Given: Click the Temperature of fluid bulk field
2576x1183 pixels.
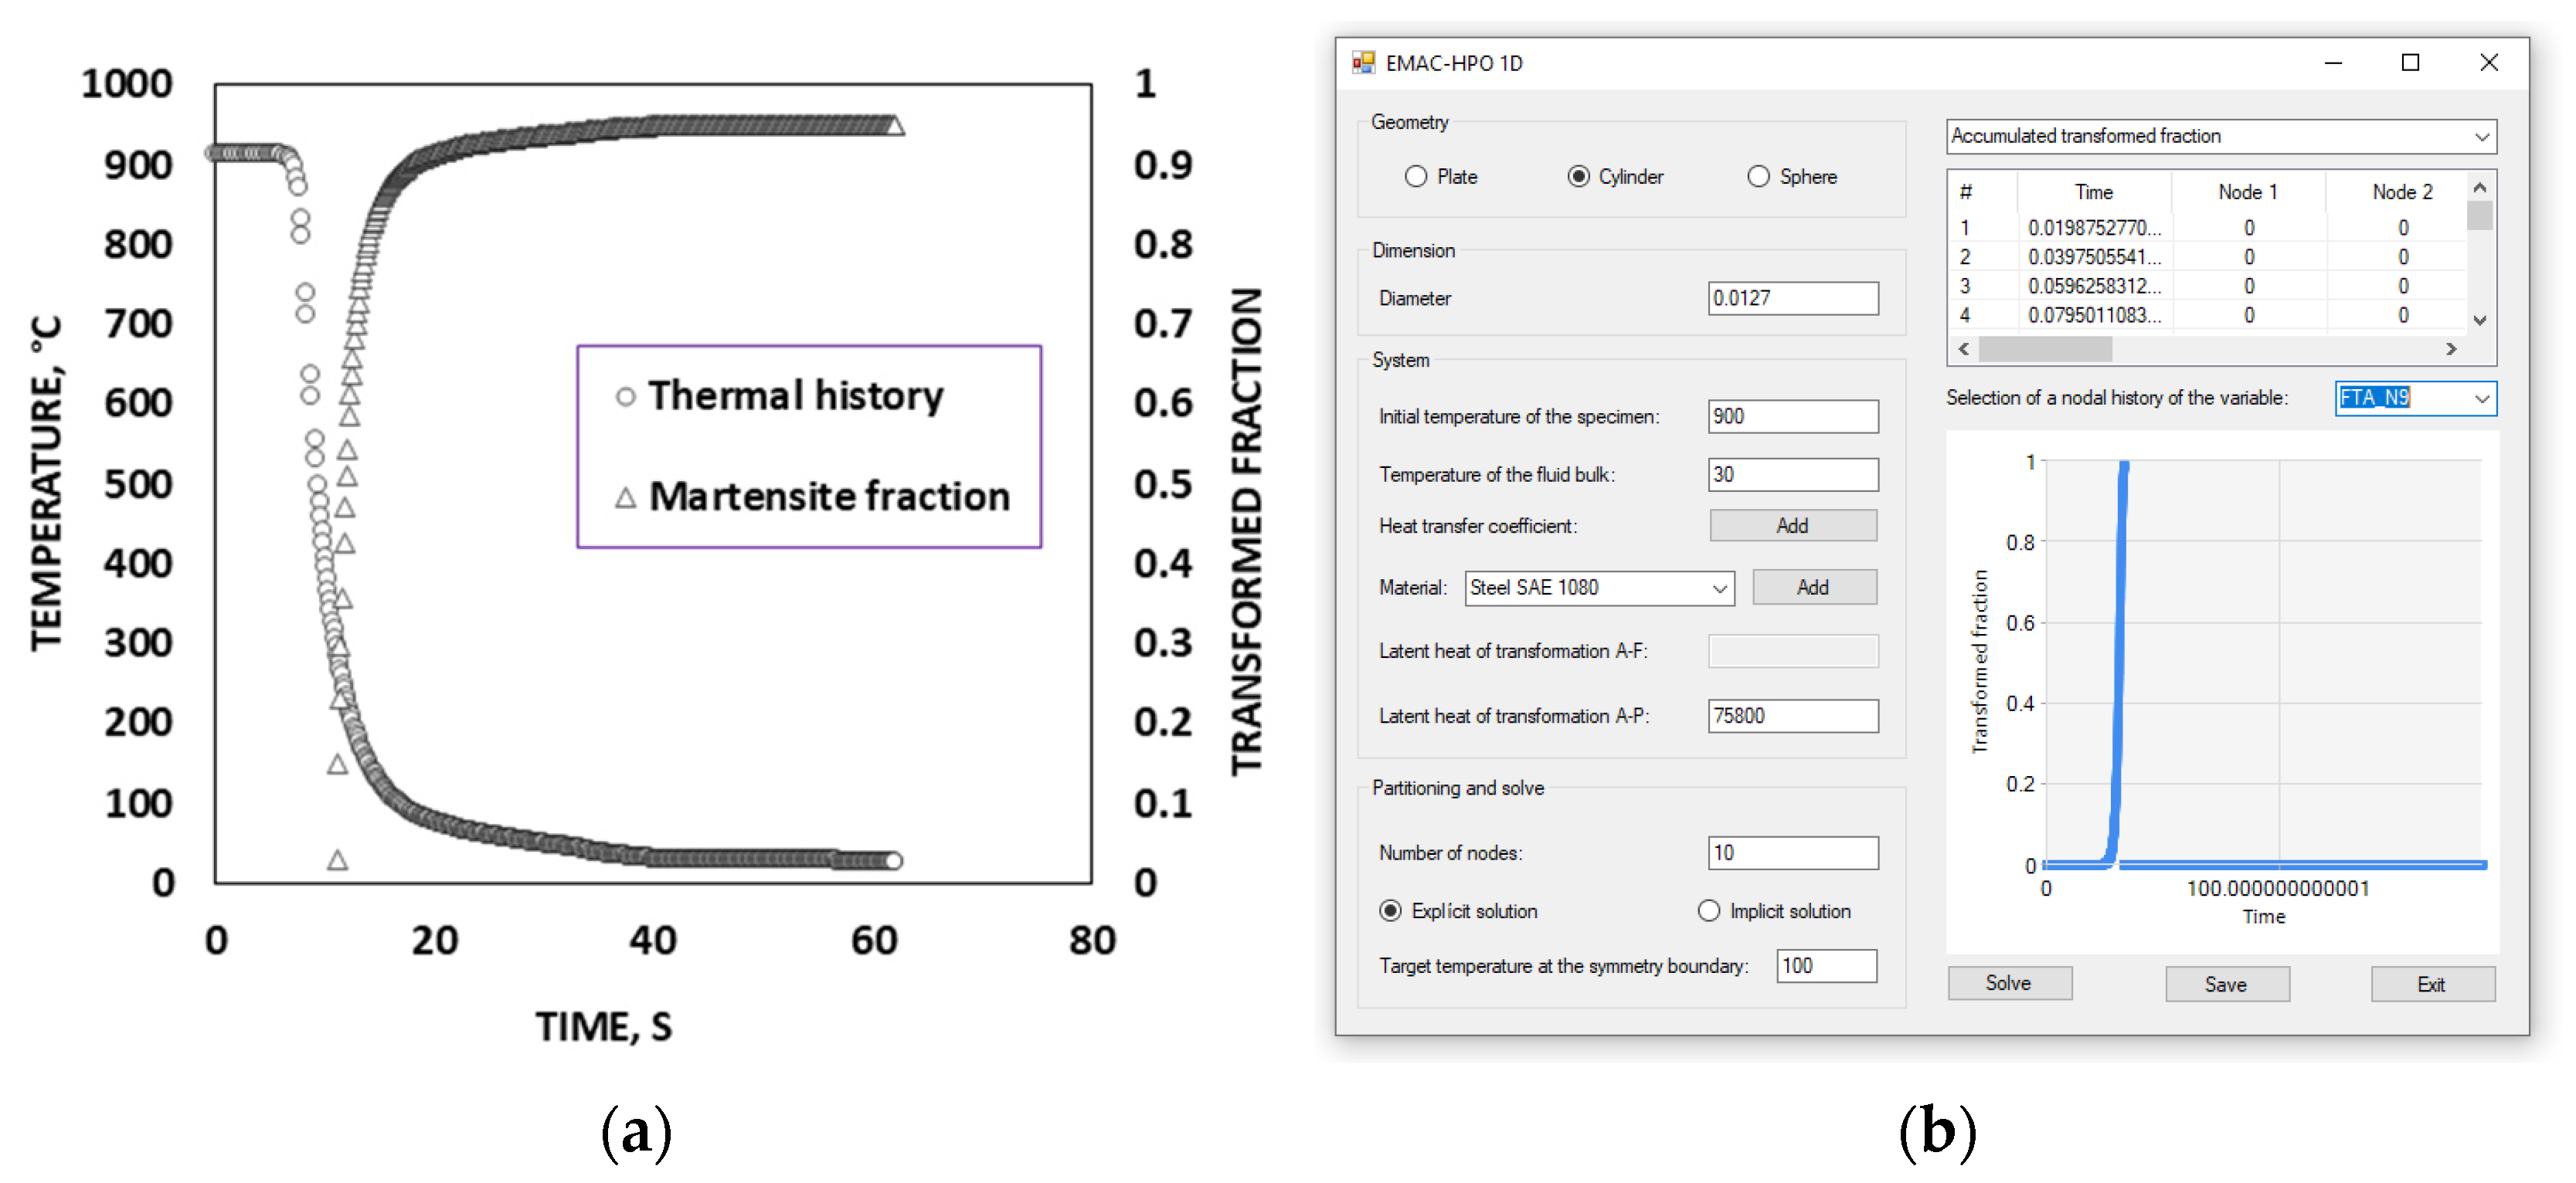Looking at the screenshot, I should pyautogui.click(x=1793, y=473).
